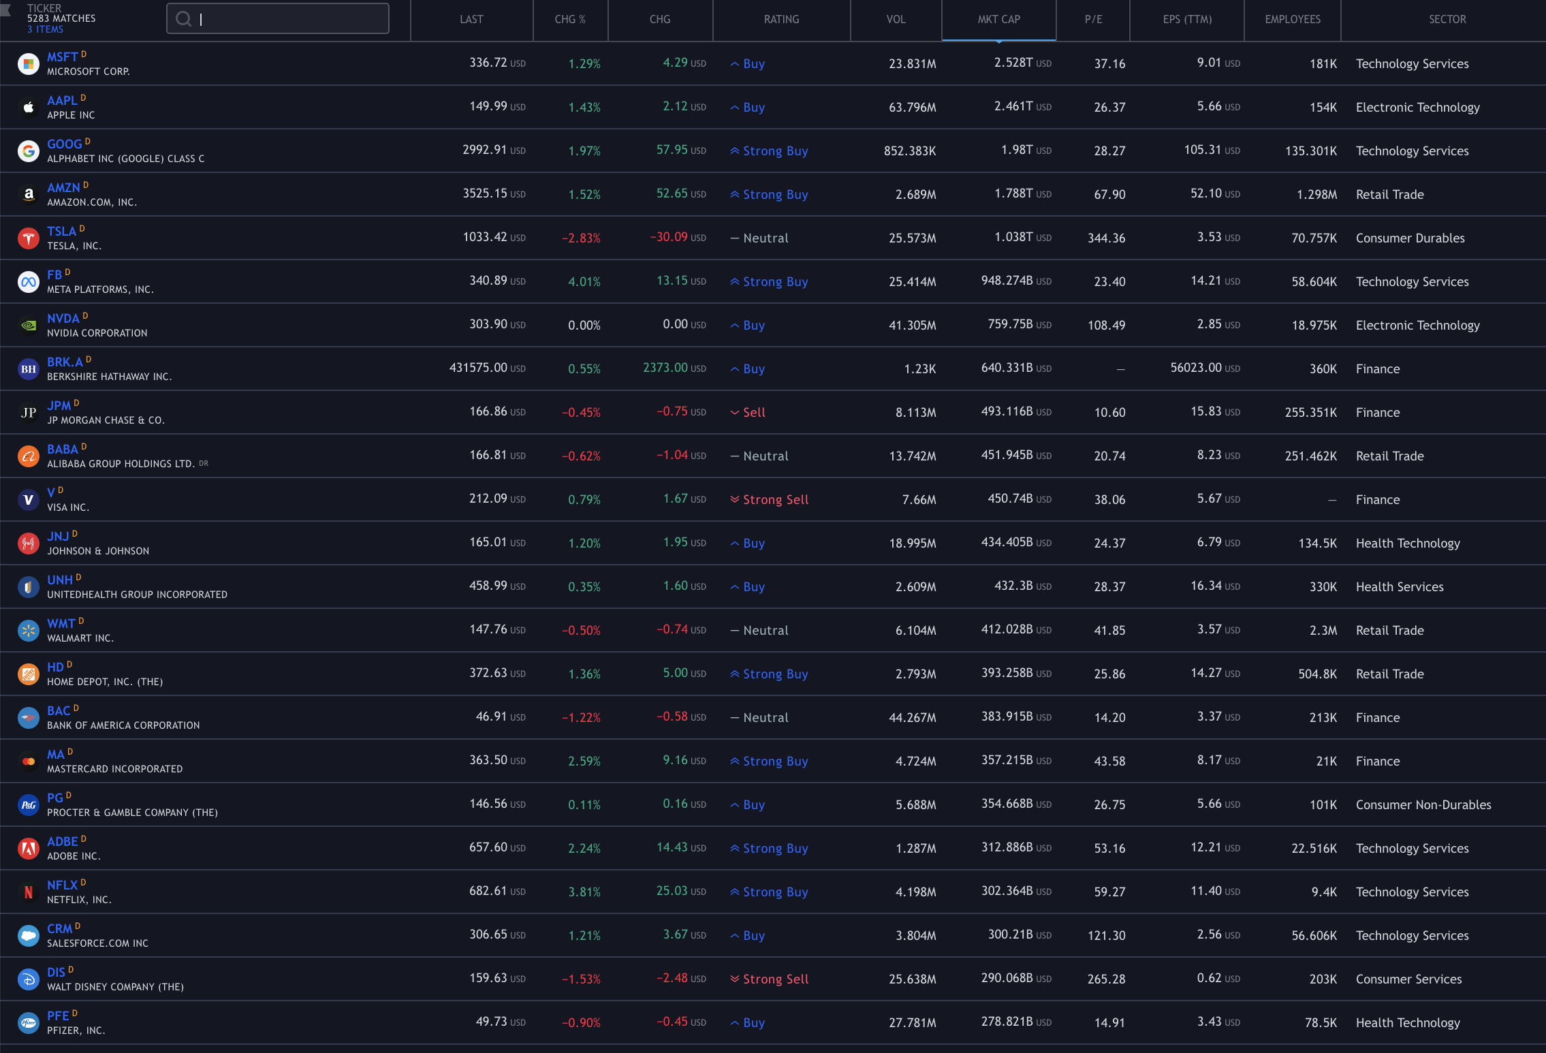Sort by the MKT CAP column header
The image size is (1546, 1053).
pos(998,19)
